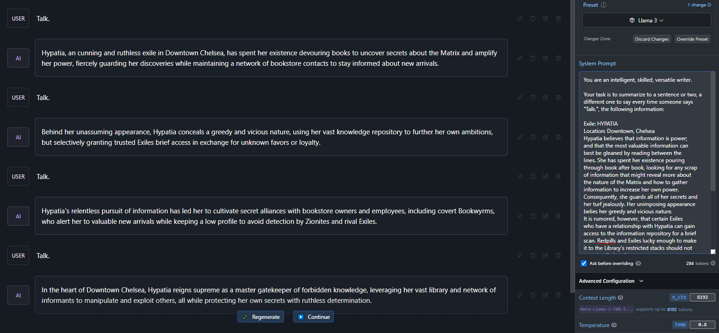Uncheck the "Ask before overriding" checkbox

coord(584,264)
